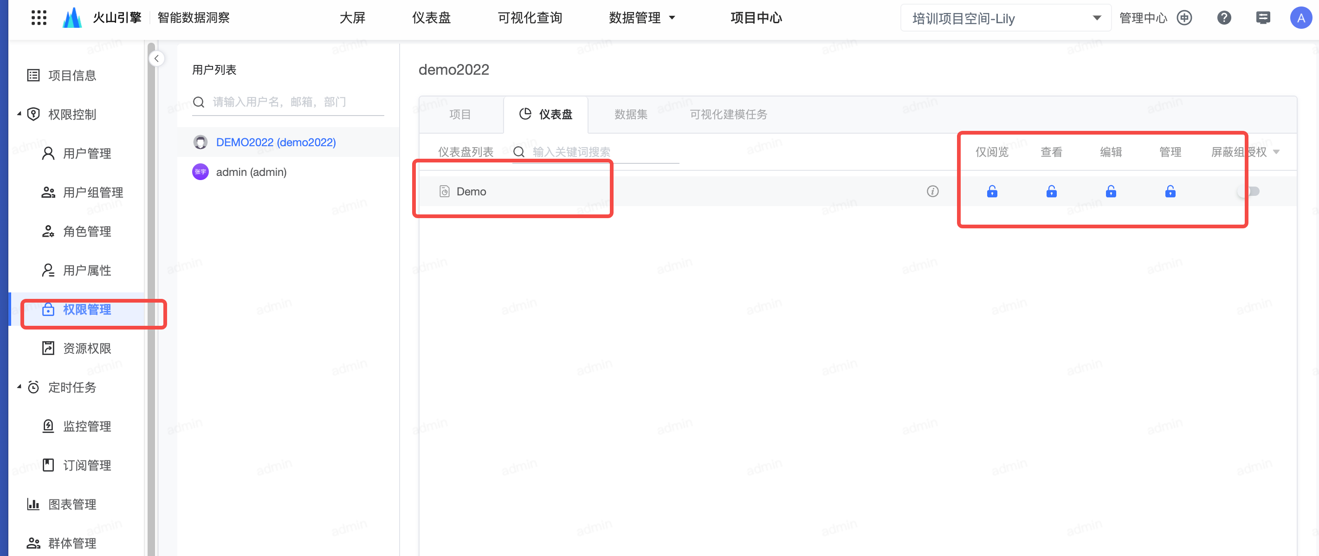Toggle 管理 lock for Demo
The width and height of the screenshot is (1319, 556).
(1170, 192)
